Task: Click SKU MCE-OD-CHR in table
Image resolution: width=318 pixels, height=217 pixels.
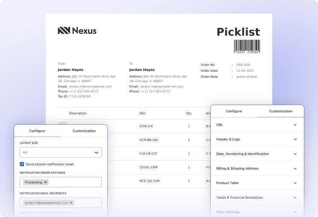Action: pos(149,181)
